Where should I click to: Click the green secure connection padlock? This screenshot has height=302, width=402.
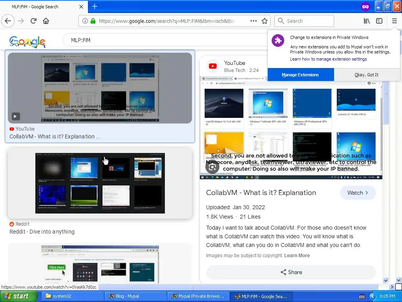[x=93, y=21]
